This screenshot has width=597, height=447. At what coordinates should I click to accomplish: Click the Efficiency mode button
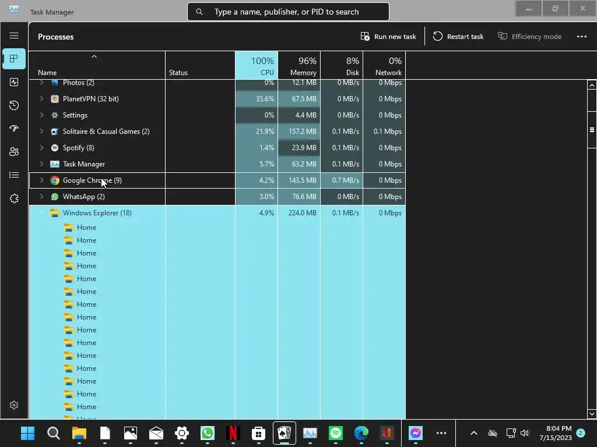[x=529, y=37]
